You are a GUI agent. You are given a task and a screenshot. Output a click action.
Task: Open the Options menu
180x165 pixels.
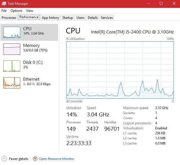[x=16, y=11]
